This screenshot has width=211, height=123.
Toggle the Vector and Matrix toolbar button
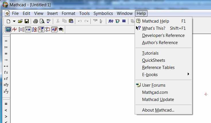tap(21, 29)
